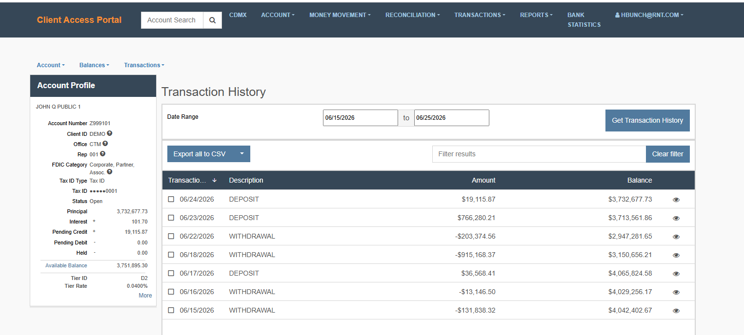Select checkbox for 06/16/2026 withdrawal

[x=171, y=292]
